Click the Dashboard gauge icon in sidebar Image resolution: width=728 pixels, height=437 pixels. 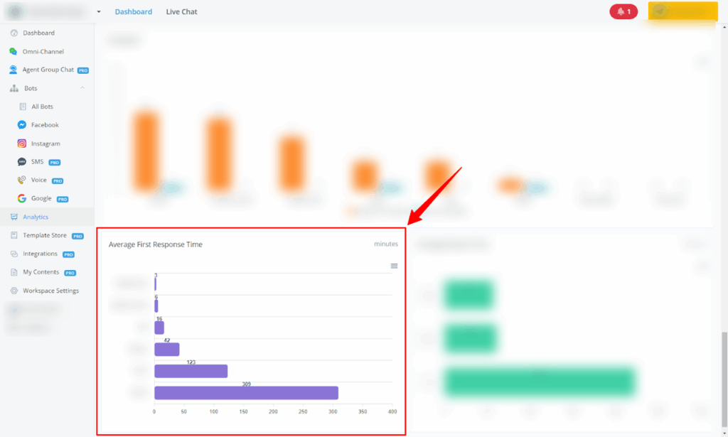click(x=14, y=33)
